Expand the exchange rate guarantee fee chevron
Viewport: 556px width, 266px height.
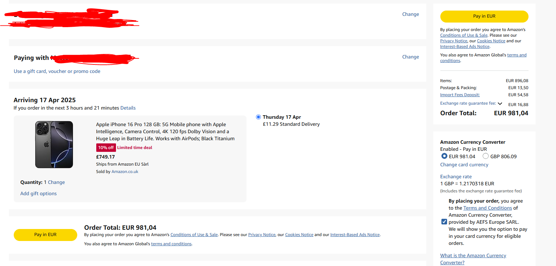coord(500,104)
